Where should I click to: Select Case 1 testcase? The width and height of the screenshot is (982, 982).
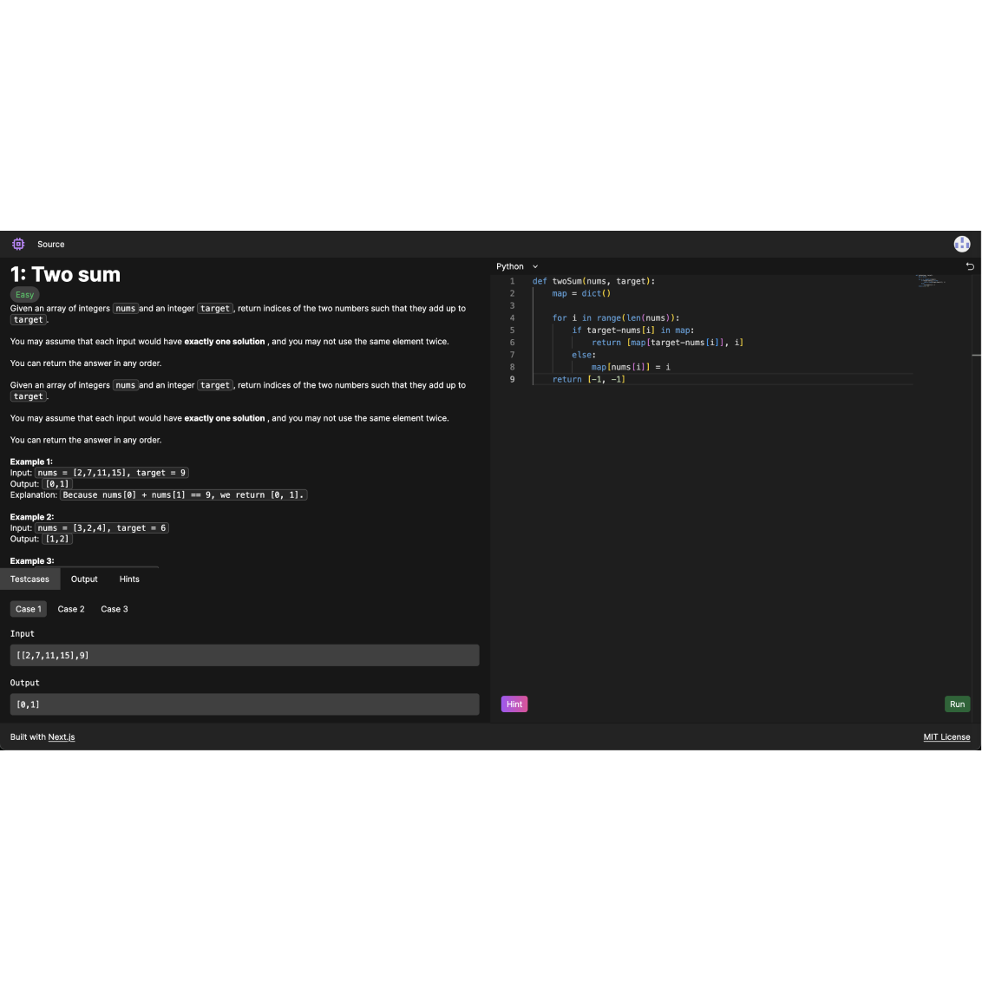[28, 608]
